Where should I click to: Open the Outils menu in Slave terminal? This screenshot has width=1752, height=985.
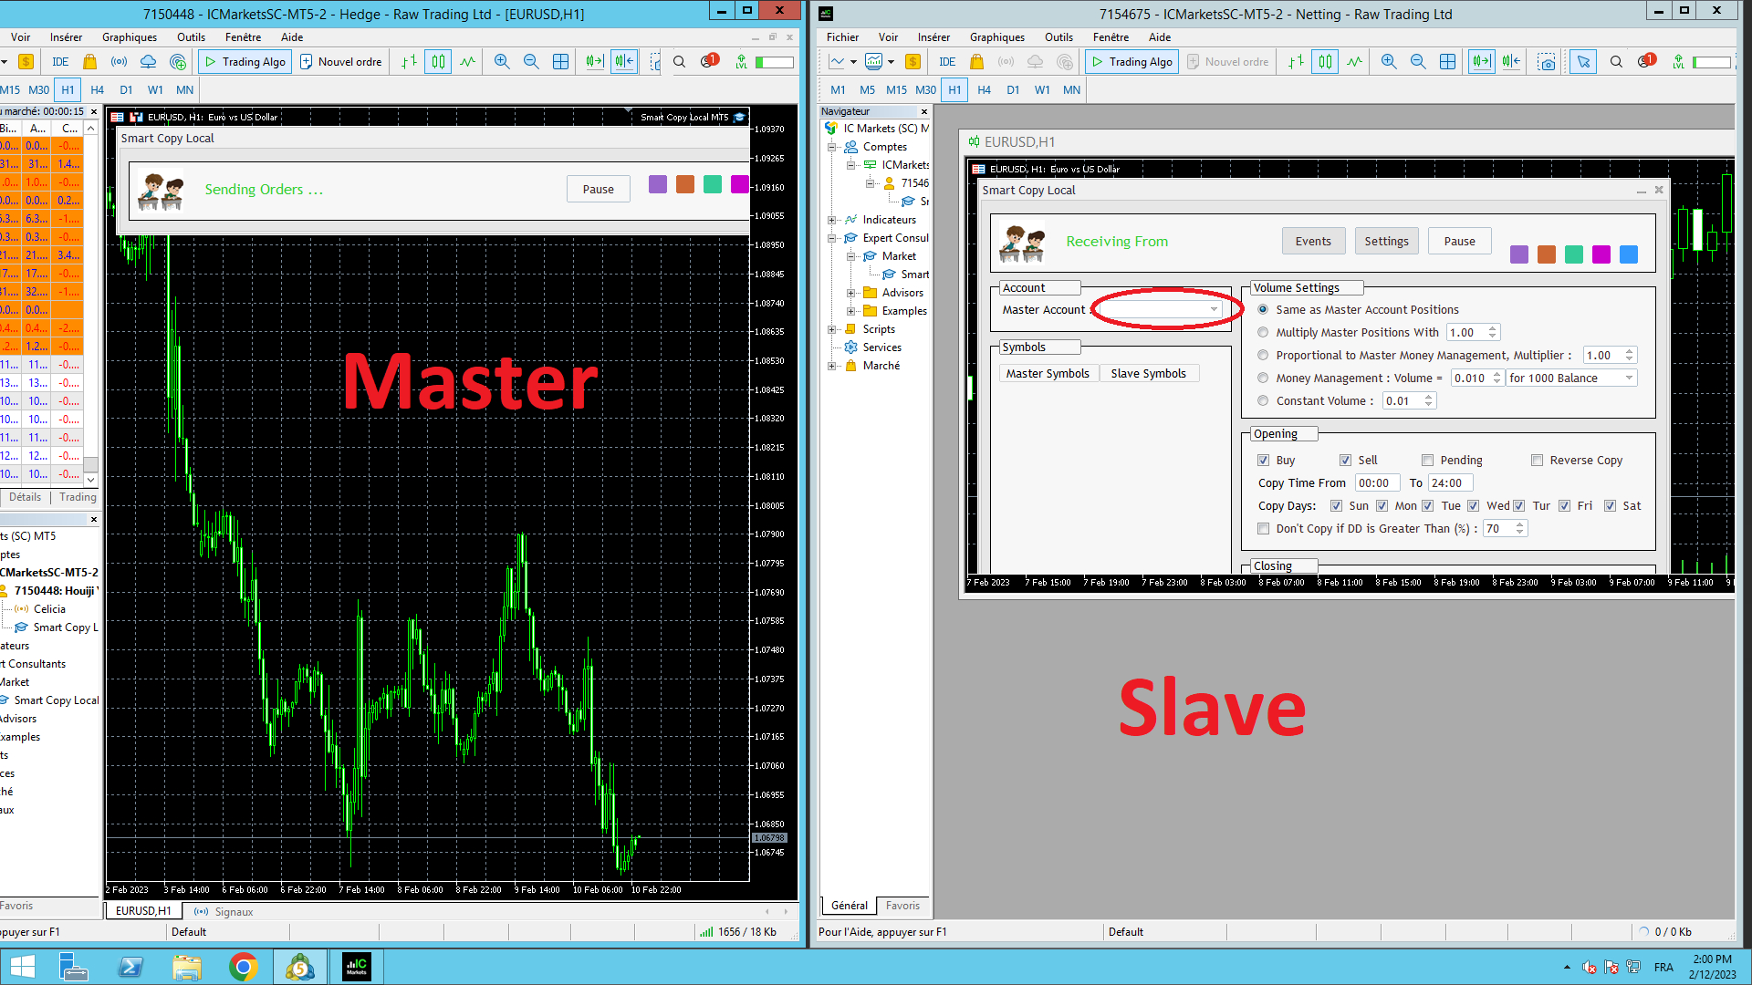(1058, 37)
